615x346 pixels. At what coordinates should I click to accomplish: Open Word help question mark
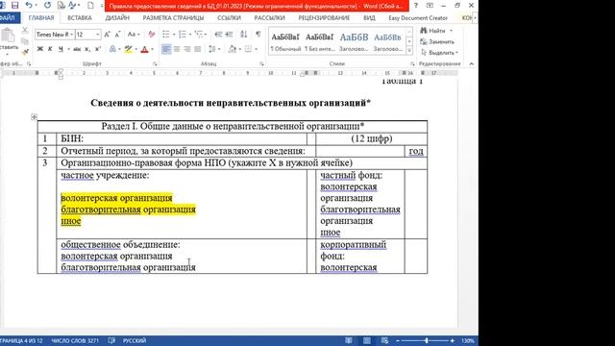tap(416, 6)
